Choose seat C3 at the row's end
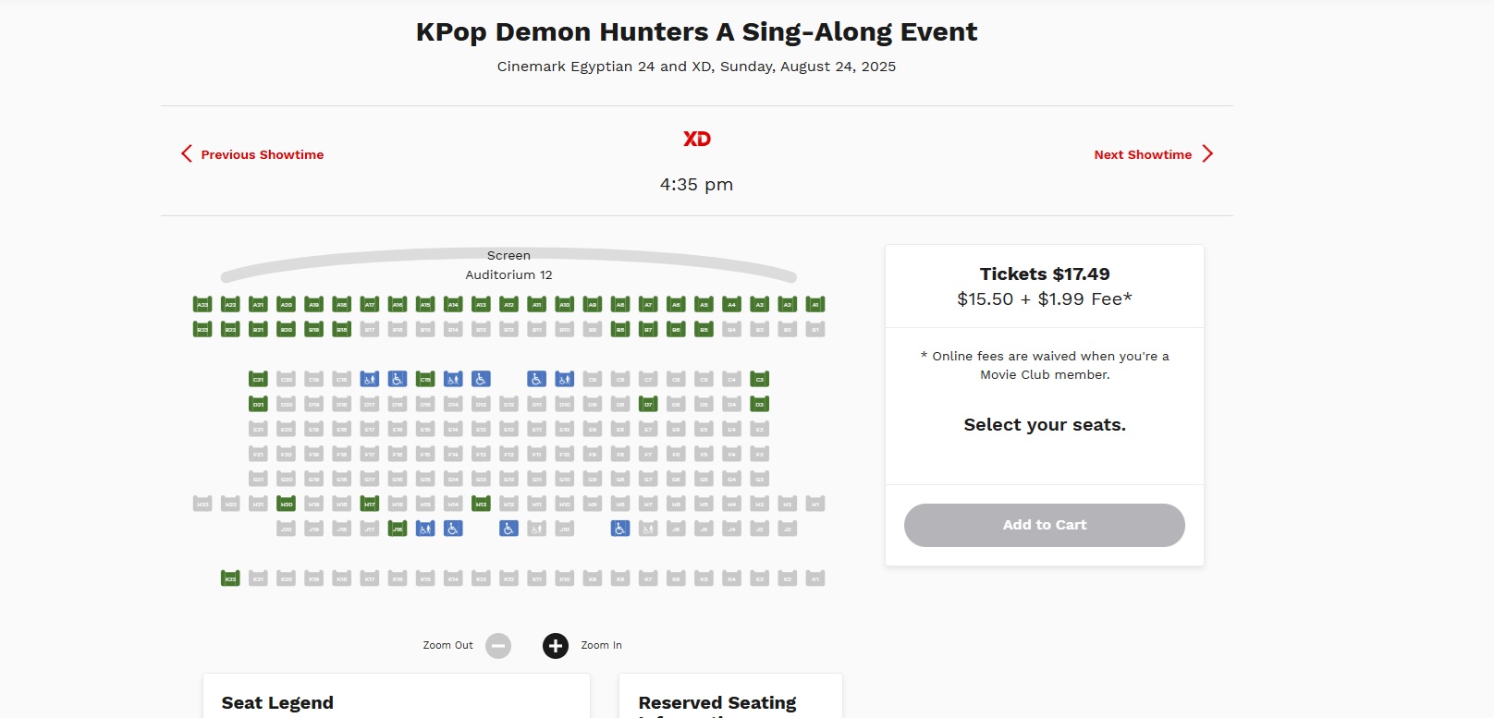Image resolution: width=1494 pixels, height=718 pixels. (759, 379)
